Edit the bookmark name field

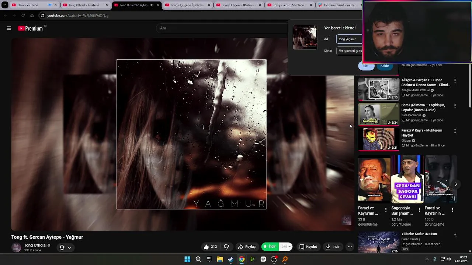pos(349,39)
